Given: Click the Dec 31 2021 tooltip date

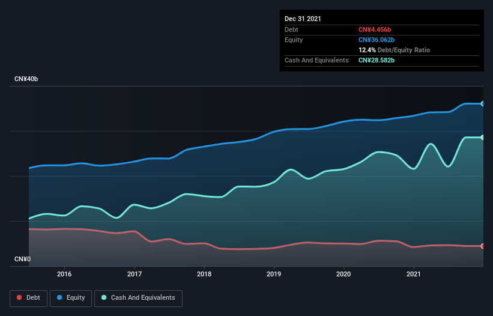Looking at the screenshot, I should click(303, 19).
